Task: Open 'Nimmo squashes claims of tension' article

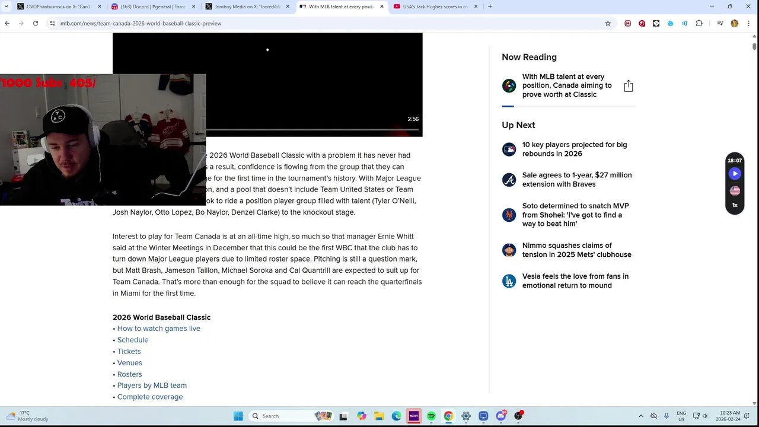Action: click(576, 250)
